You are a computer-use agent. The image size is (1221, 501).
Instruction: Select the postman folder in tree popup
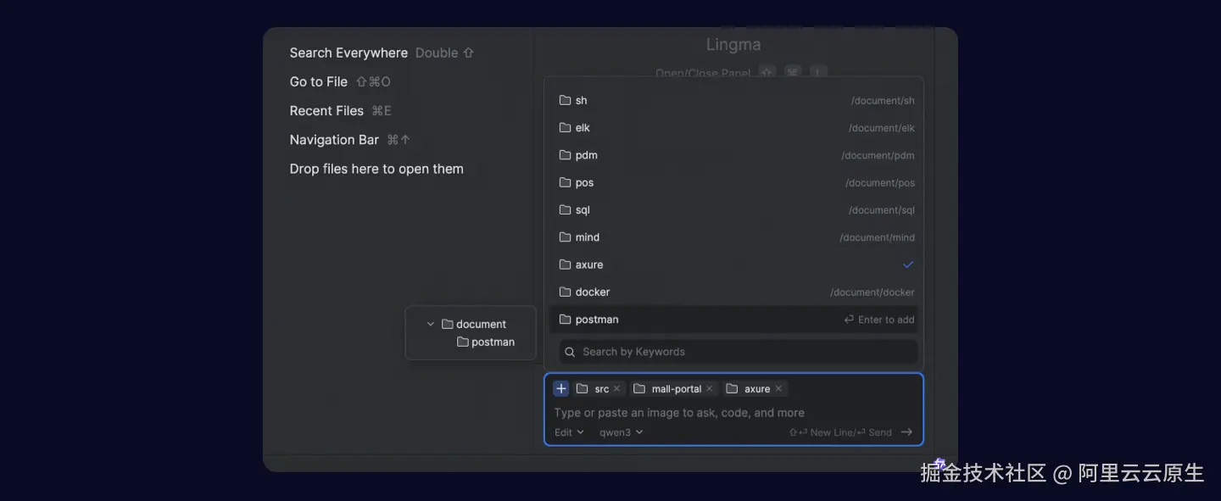tap(486, 342)
